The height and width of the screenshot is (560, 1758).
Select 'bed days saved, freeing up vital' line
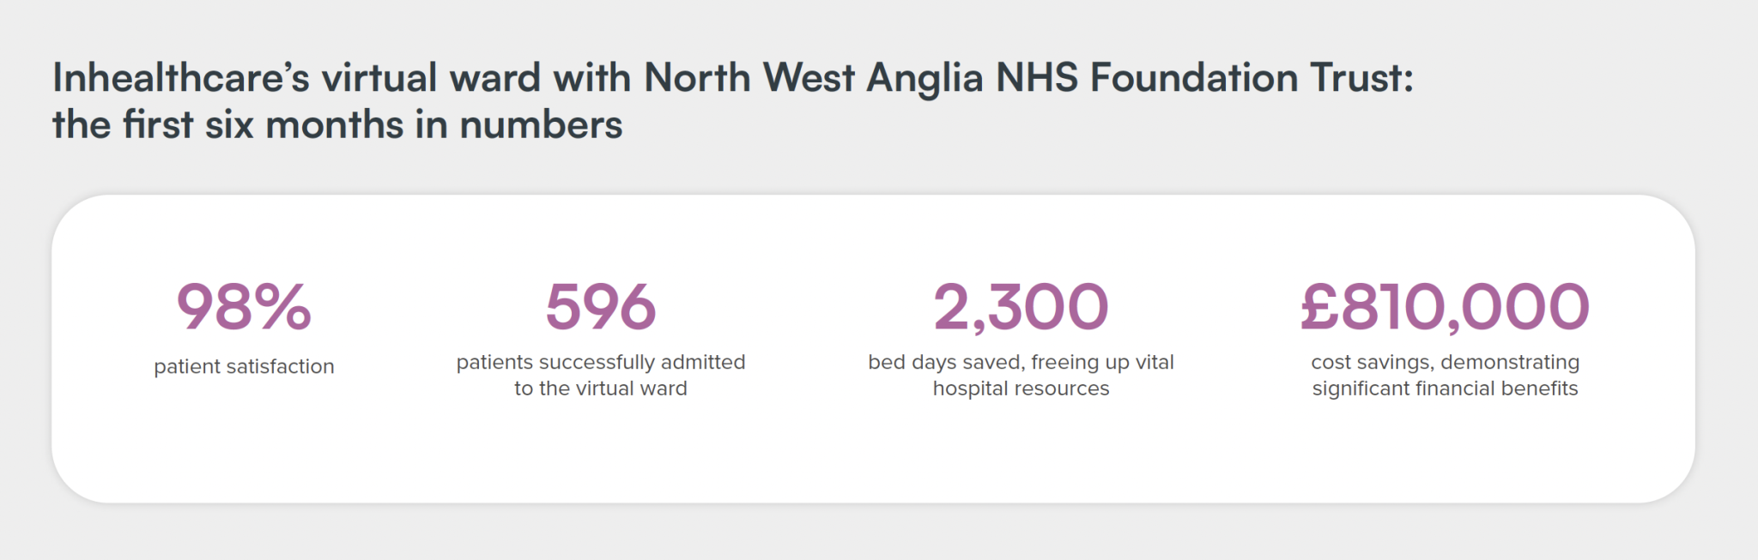[x=1021, y=362]
